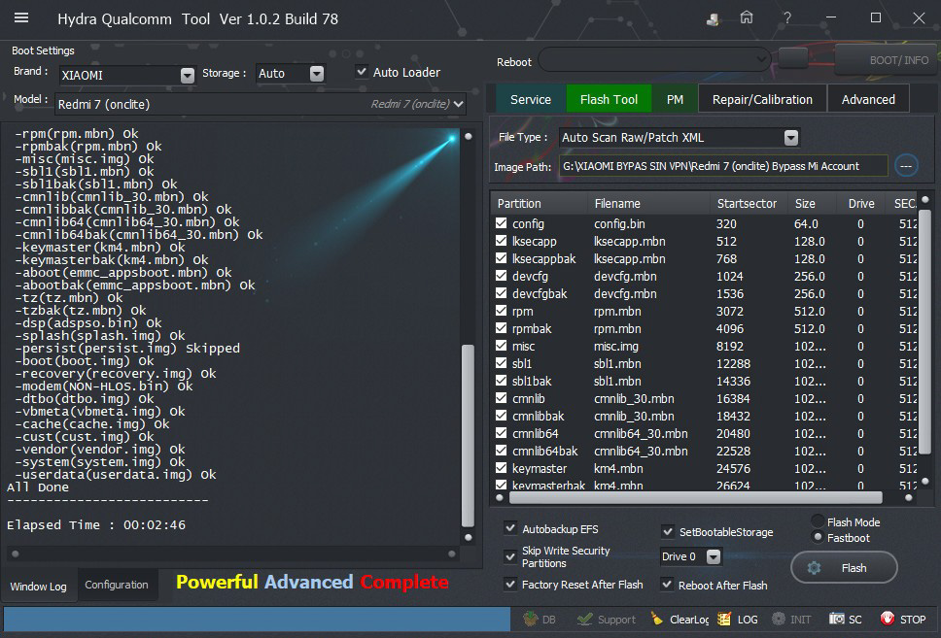Open the Advanced tab

click(868, 99)
